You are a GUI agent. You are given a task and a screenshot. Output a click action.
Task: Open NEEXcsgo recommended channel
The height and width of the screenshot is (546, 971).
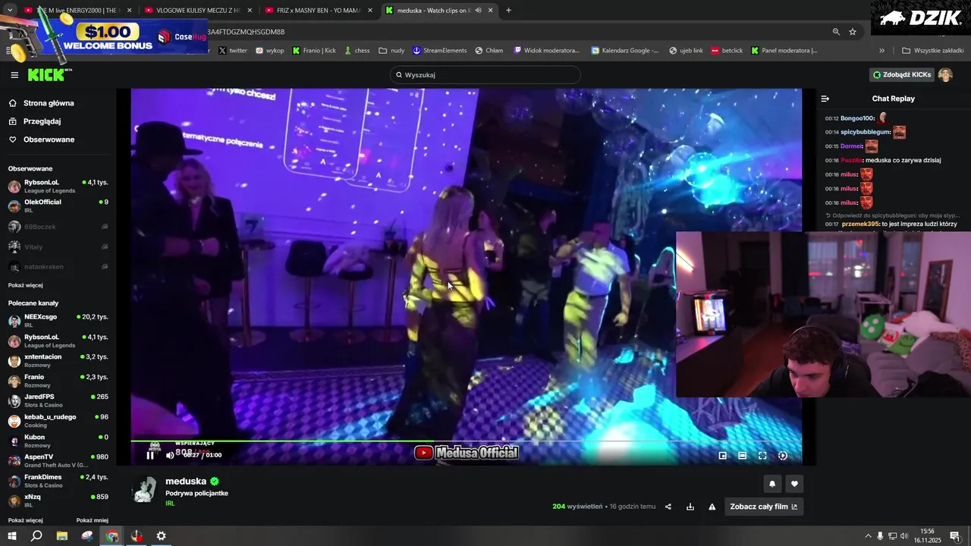click(x=58, y=321)
